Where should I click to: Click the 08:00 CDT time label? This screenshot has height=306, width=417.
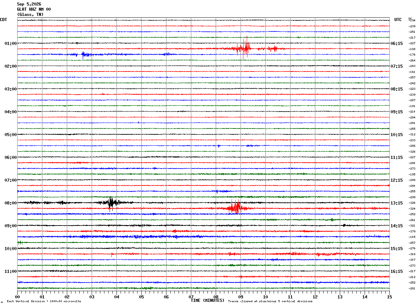coord(11,203)
